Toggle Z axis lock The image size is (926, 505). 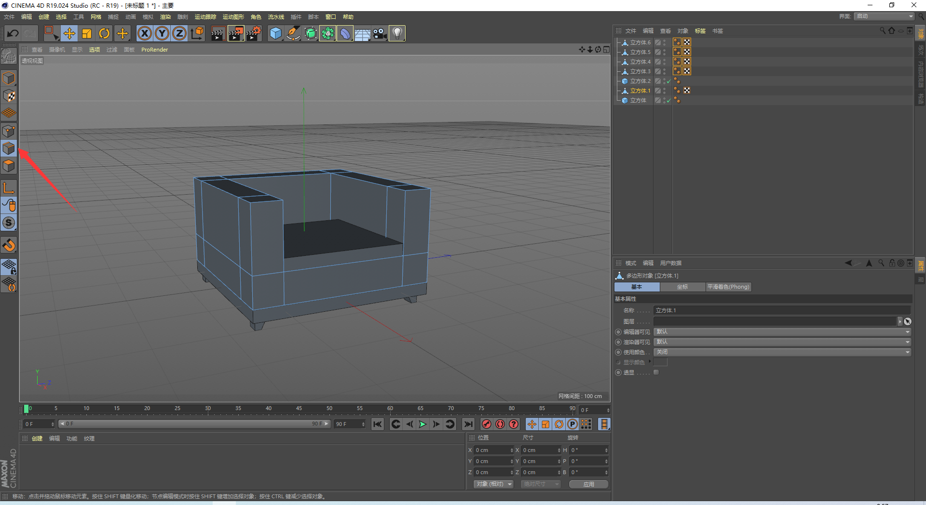click(179, 33)
